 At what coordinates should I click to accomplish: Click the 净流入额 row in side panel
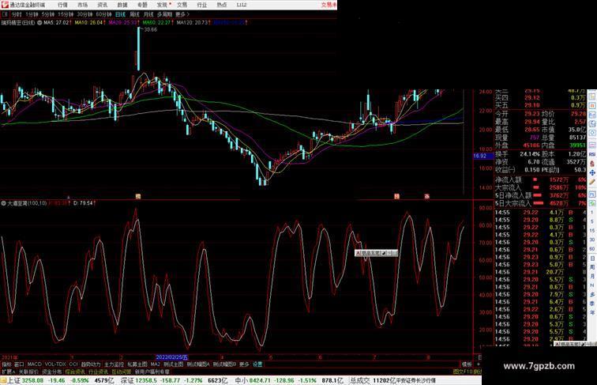pyautogui.click(x=541, y=179)
